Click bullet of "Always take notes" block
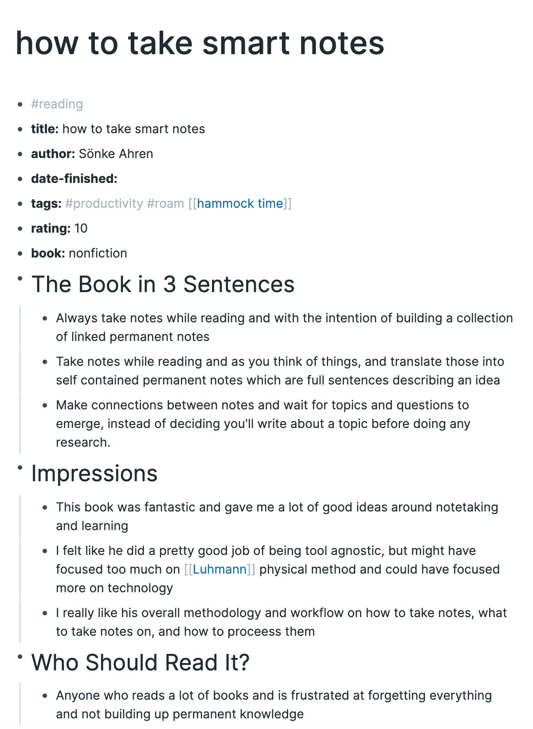The width and height of the screenshot is (533, 729). pos(45,318)
